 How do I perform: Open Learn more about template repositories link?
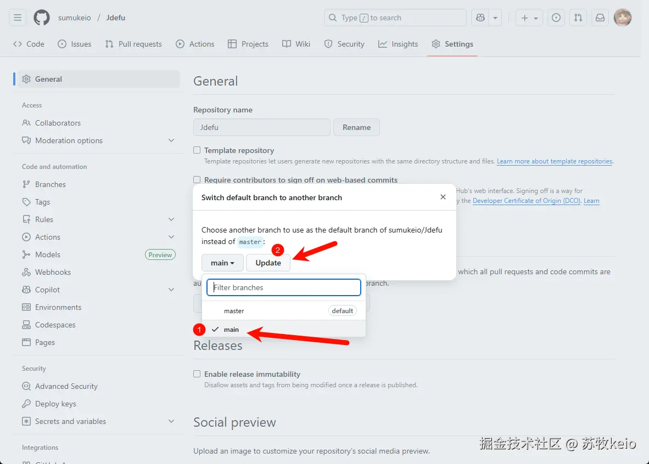[555, 161]
